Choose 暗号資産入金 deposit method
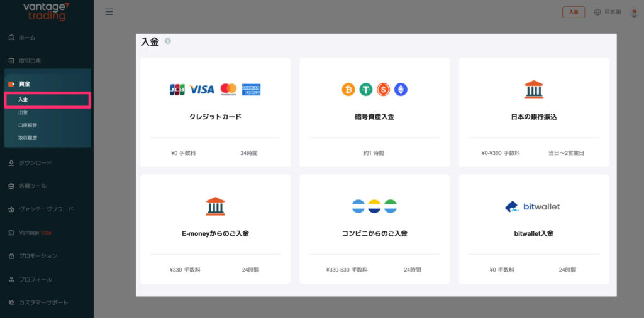Screen dimensions: 644x318 [375, 112]
